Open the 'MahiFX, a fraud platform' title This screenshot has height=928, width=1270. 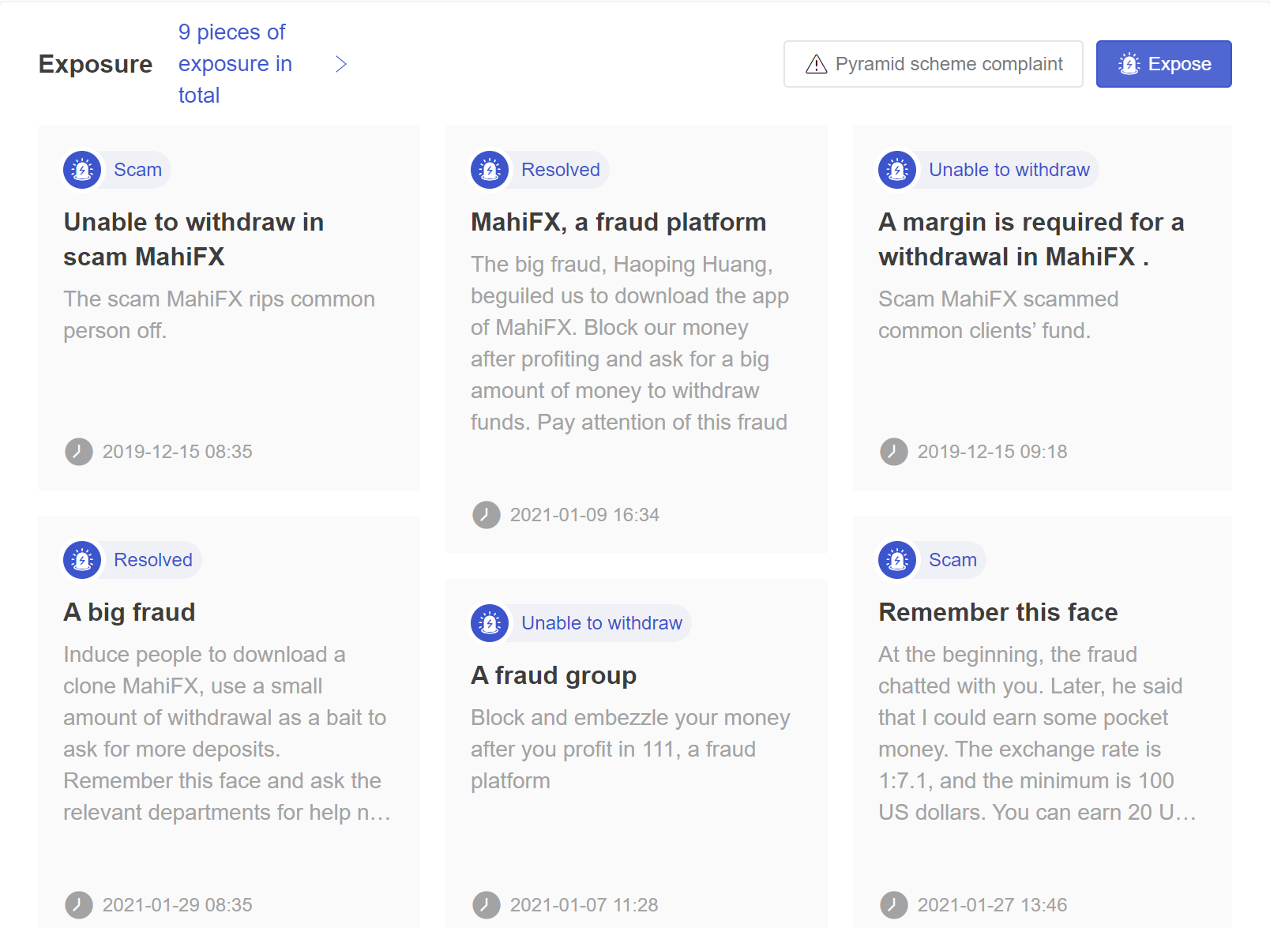click(x=618, y=222)
